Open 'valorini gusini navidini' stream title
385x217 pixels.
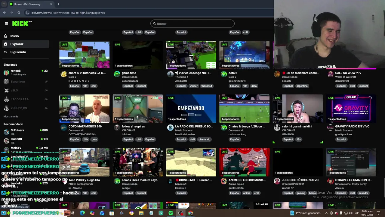297,126
